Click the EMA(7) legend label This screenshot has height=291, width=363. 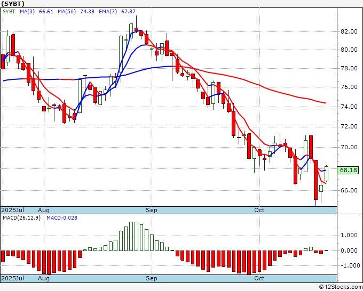(x=108, y=12)
